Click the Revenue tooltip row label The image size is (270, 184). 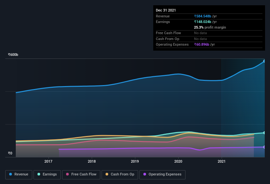pos(163,16)
